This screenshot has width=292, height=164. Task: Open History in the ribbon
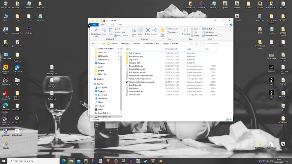(196, 36)
